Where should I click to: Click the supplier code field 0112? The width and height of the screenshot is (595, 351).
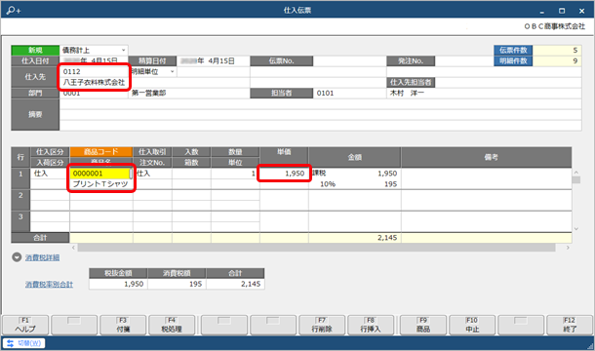[x=94, y=71]
